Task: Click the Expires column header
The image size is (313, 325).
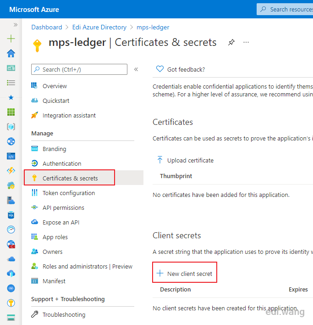Action: [298, 289]
